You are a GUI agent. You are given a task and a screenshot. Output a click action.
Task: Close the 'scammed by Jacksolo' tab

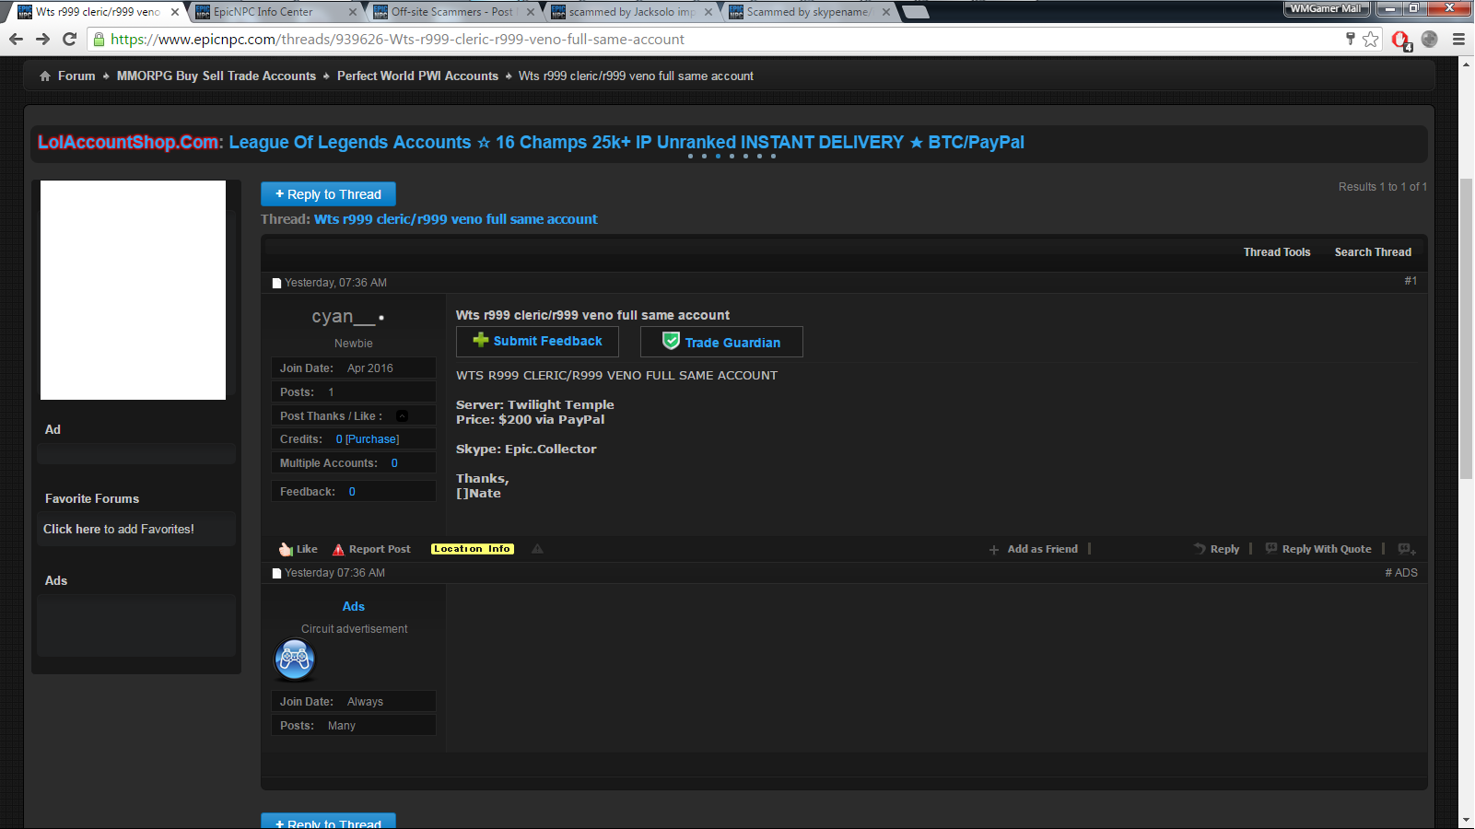tap(708, 12)
